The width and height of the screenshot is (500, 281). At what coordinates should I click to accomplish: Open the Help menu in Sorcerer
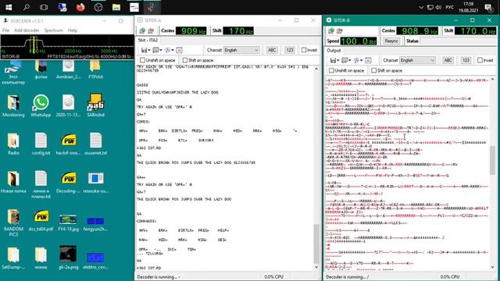tap(73, 30)
